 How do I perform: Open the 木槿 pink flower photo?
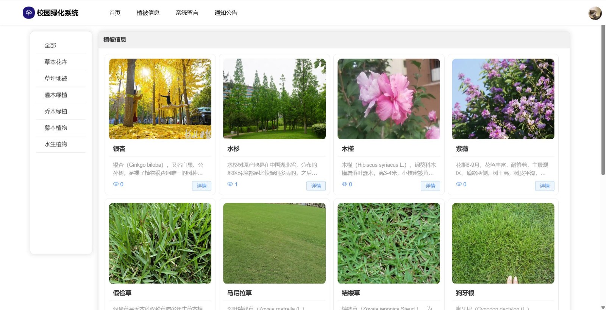(389, 99)
